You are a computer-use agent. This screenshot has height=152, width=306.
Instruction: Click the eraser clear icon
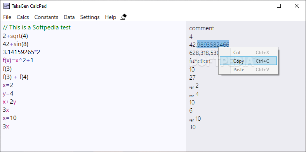coord(123,17)
